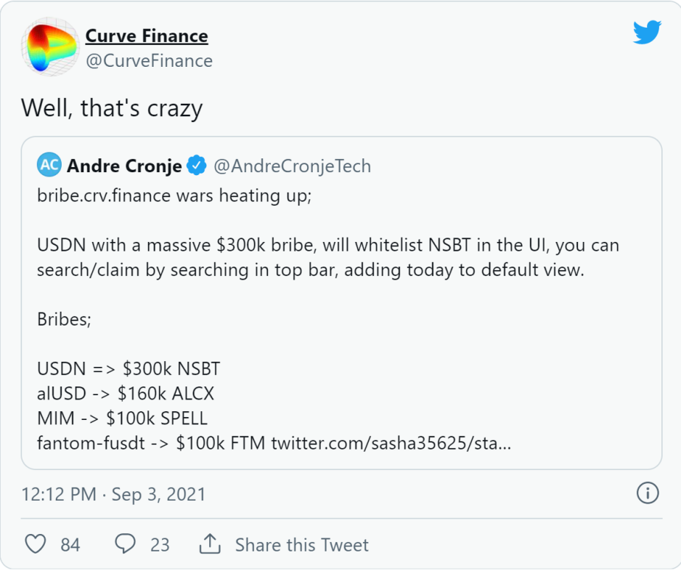The height and width of the screenshot is (571, 681).
Task: Click Andre Cronje's verified badge
Action: tap(197, 166)
